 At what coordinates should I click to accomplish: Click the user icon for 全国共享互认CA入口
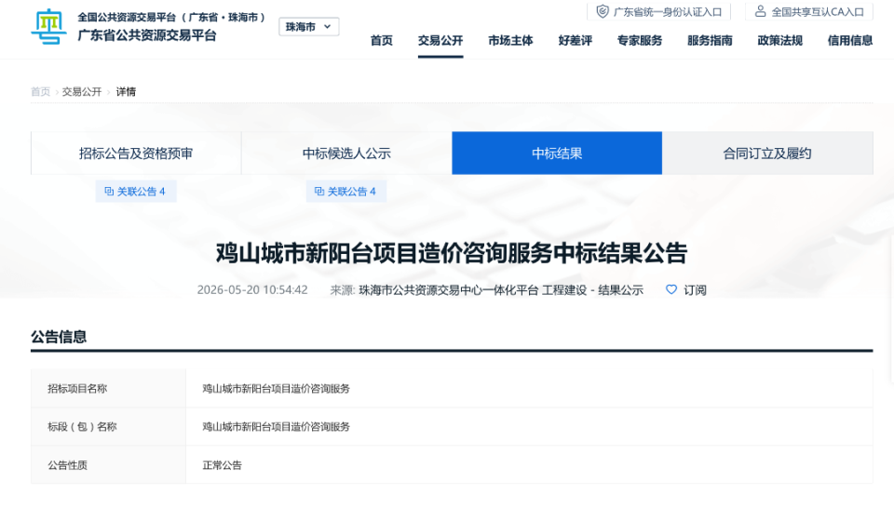tap(760, 11)
